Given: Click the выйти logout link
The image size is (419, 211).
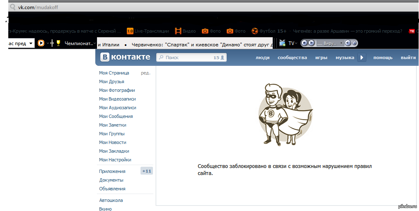Looking at the screenshot, I should 408,58.
